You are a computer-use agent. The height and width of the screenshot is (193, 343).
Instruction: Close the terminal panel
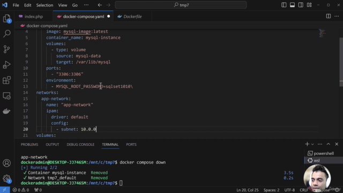337,144
